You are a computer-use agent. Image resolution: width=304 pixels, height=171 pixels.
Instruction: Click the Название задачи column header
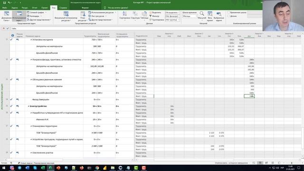pos(33,36)
